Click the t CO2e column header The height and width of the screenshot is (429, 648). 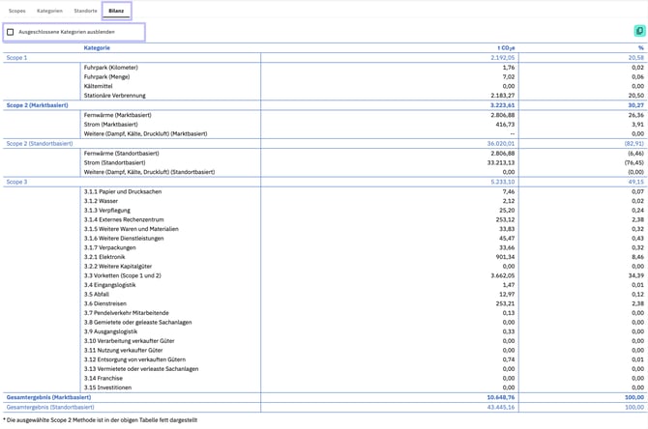point(506,47)
